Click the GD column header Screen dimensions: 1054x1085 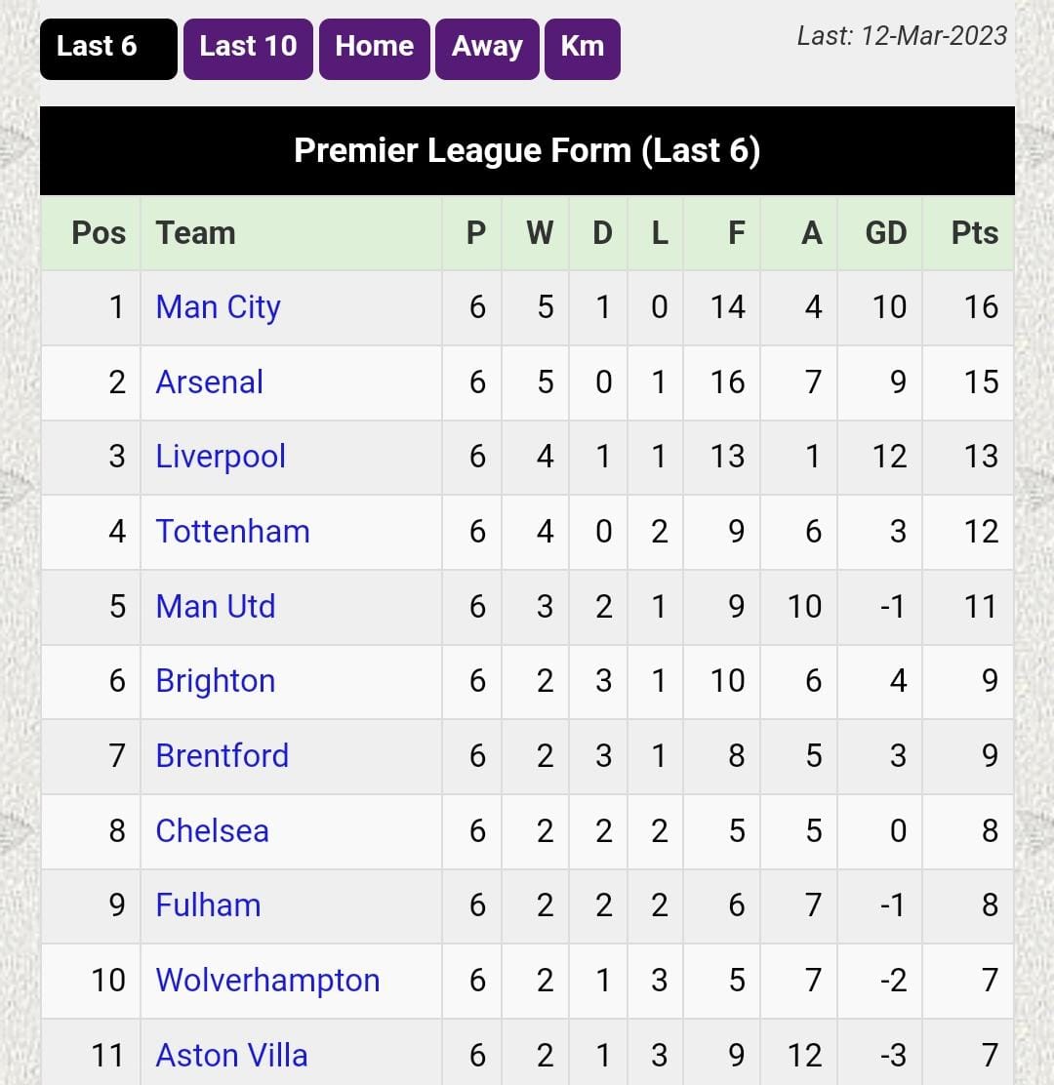click(x=886, y=233)
